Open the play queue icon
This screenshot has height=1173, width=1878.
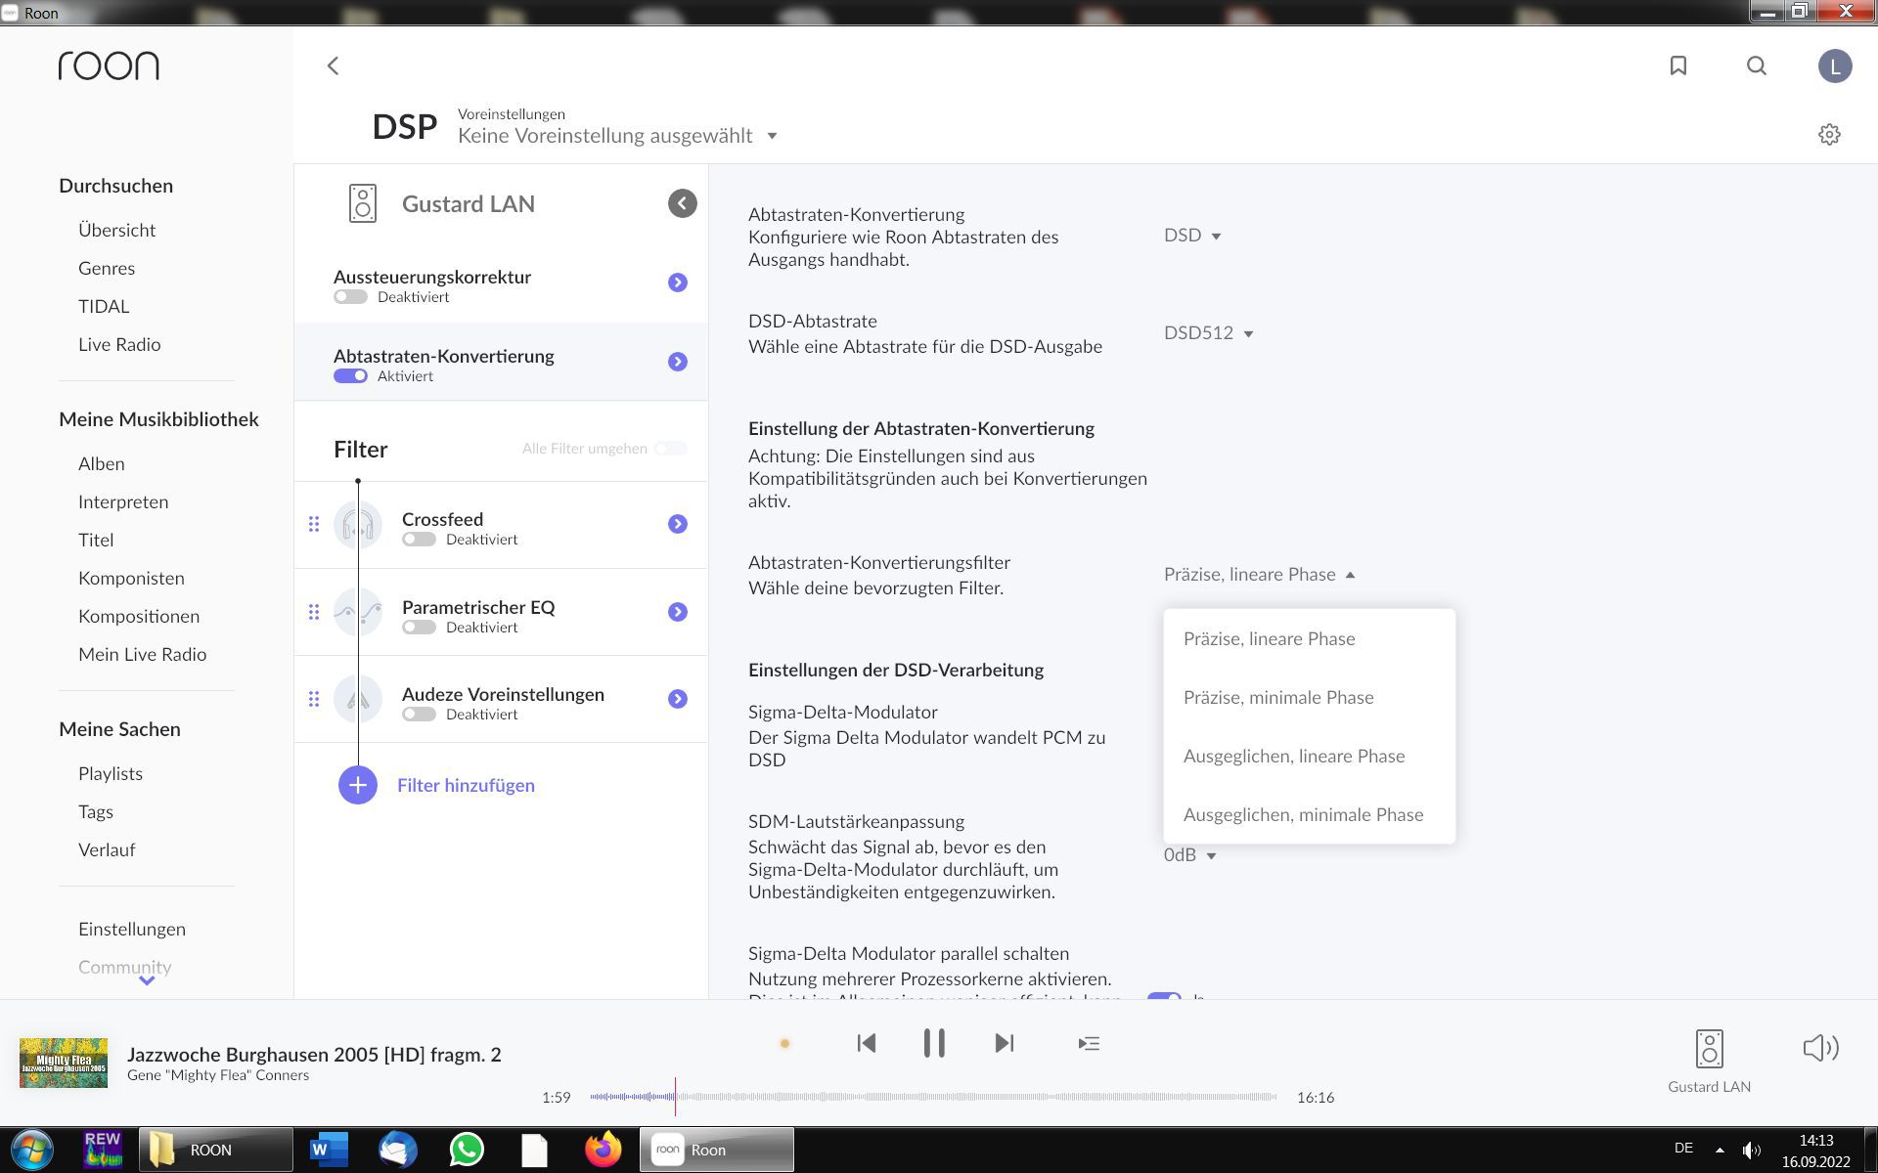coord(1089,1044)
